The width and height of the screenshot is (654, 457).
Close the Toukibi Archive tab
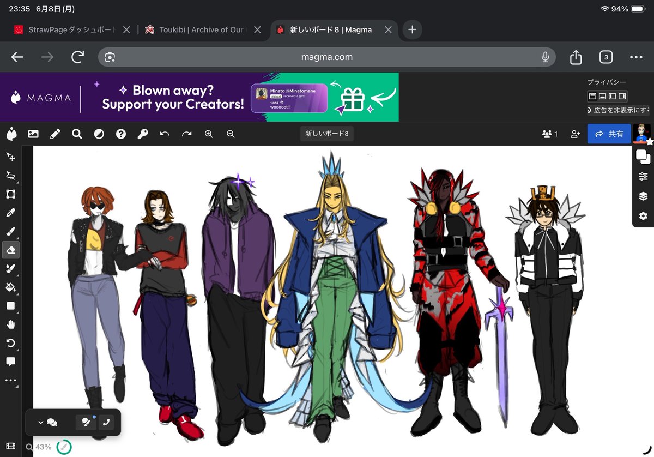click(x=258, y=30)
